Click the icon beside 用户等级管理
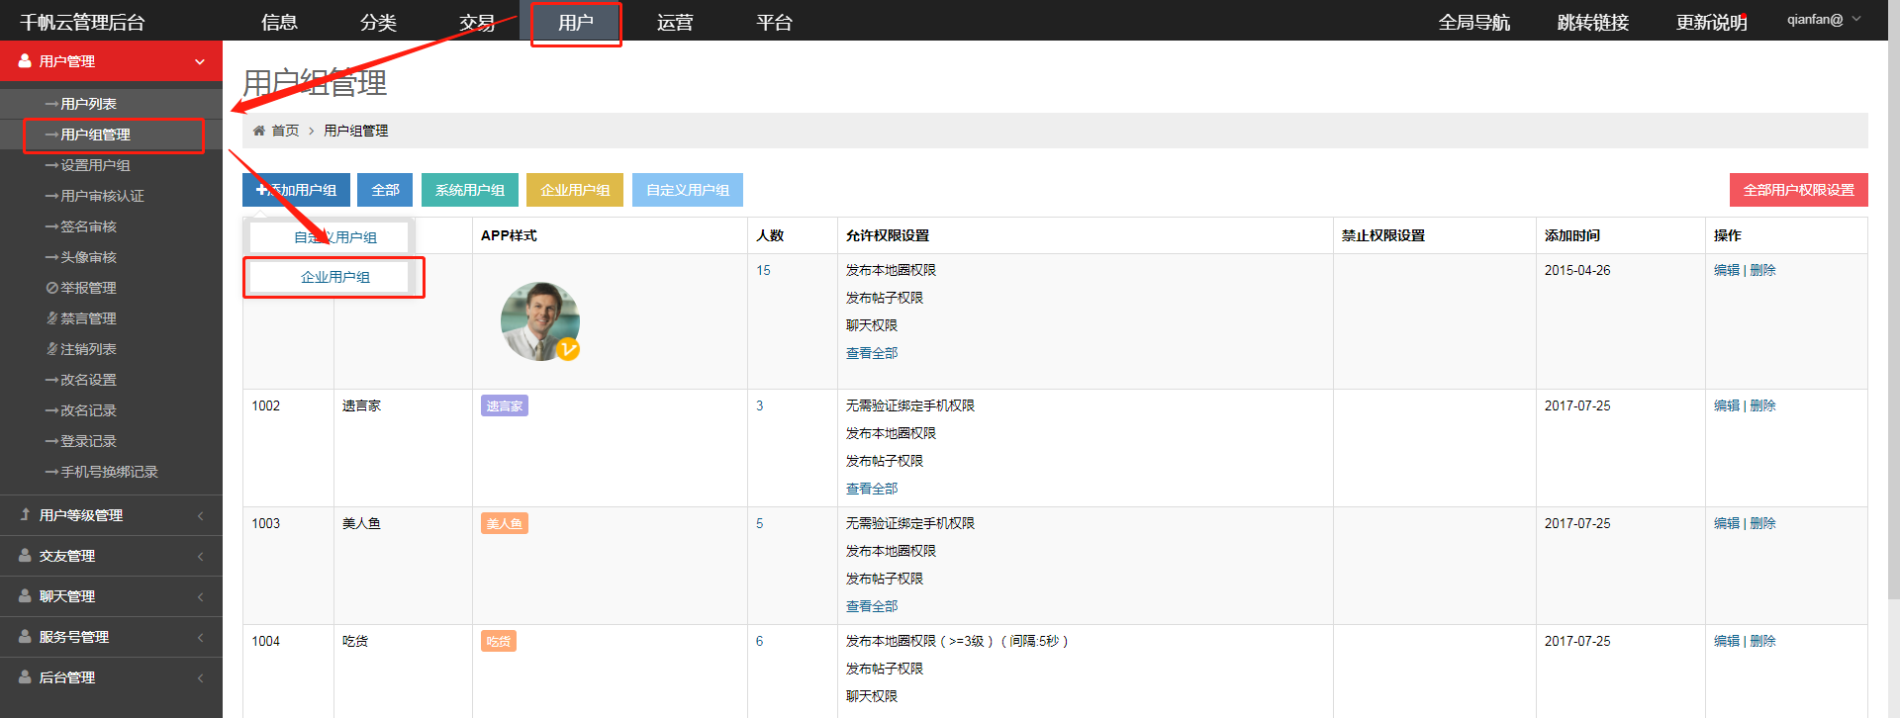Image resolution: width=1900 pixels, height=718 pixels. pyautogui.click(x=25, y=514)
